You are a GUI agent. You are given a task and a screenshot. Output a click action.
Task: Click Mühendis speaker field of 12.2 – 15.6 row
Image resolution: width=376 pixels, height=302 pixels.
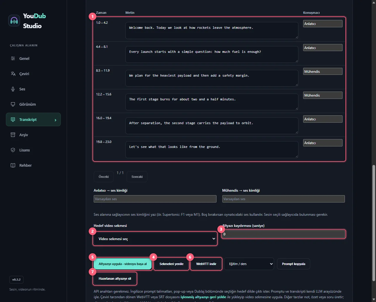point(323,95)
